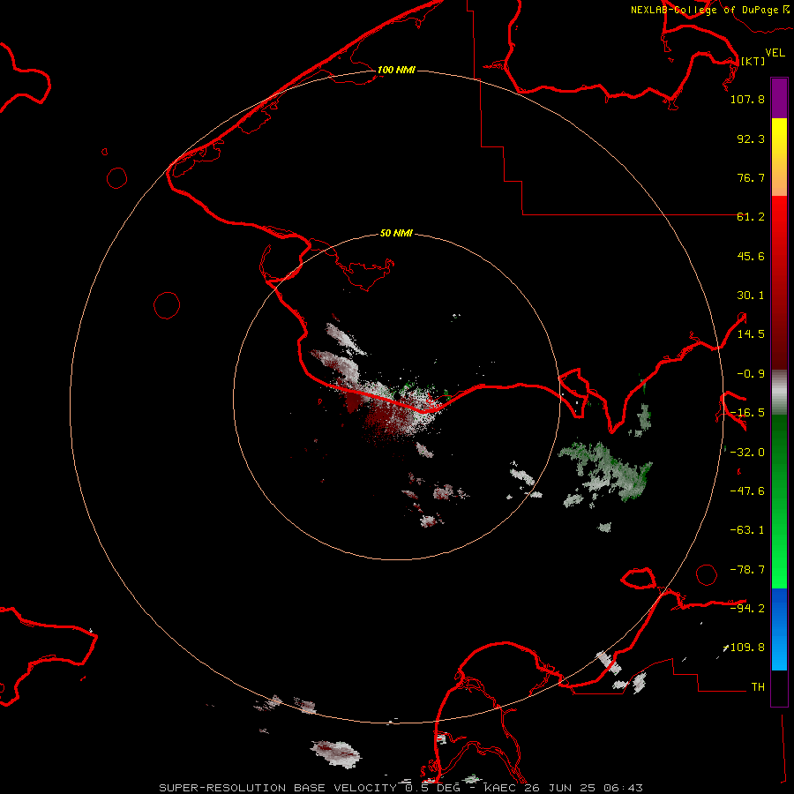Click the [KT] units label
The height and width of the screenshot is (794, 794).
(x=753, y=61)
